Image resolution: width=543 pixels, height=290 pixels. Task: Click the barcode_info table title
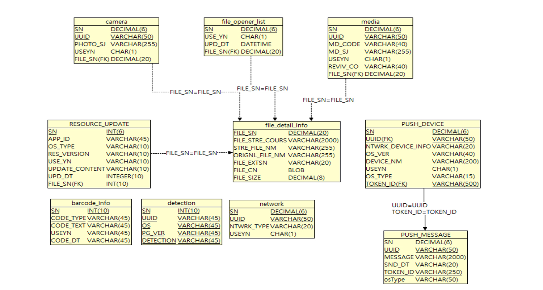coord(91,203)
